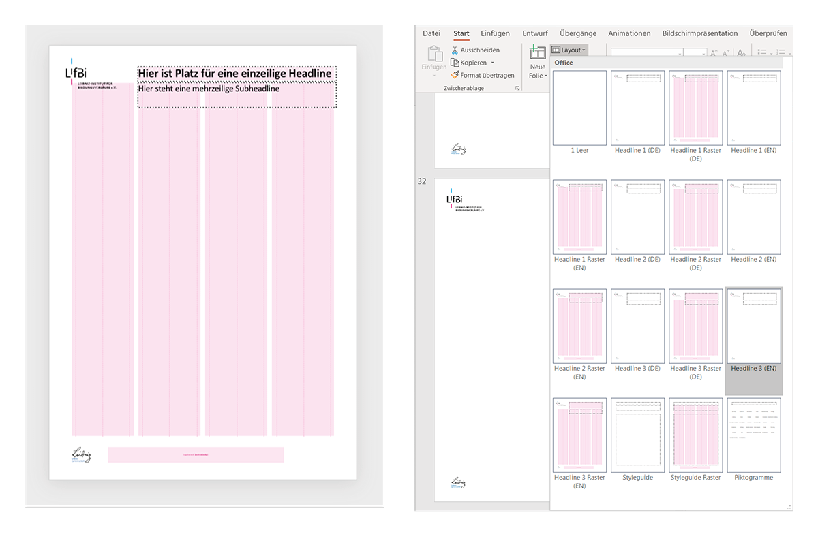818x545 pixels.
Task: Click the Neue Folie slide icon
Action: (538, 53)
